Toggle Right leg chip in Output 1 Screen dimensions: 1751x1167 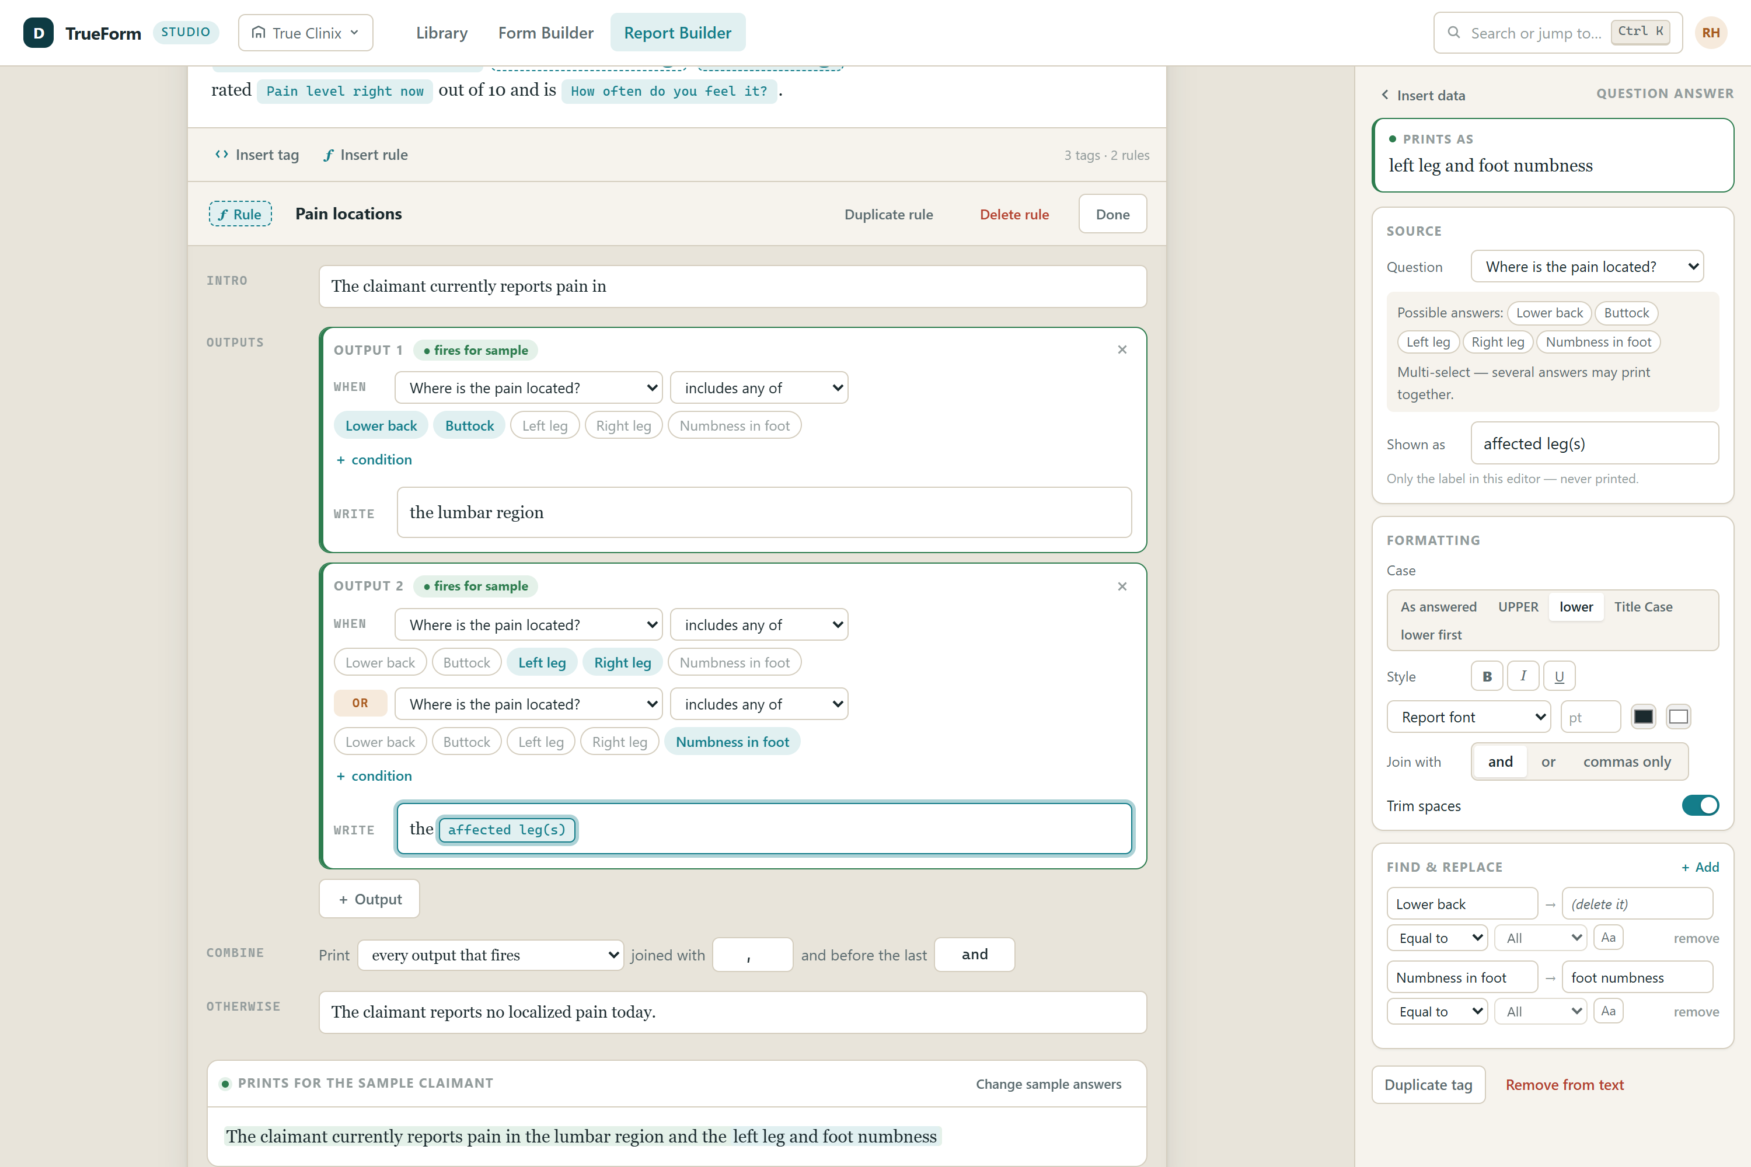pos(623,426)
